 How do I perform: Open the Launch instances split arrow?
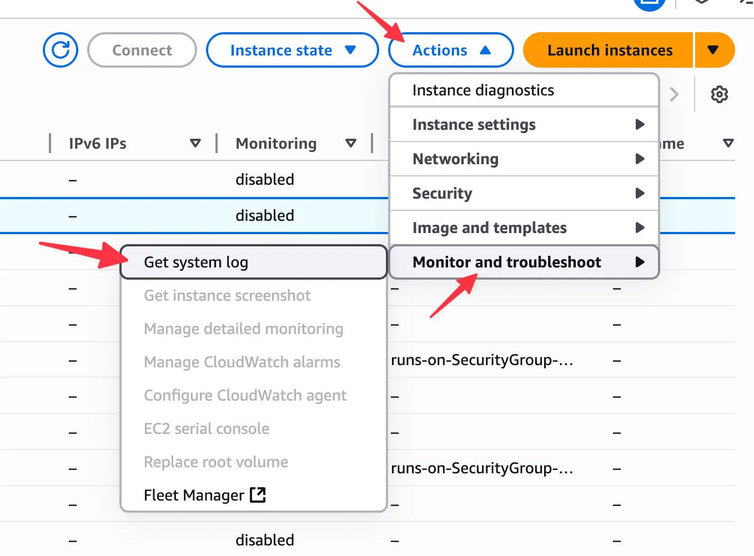click(713, 50)
